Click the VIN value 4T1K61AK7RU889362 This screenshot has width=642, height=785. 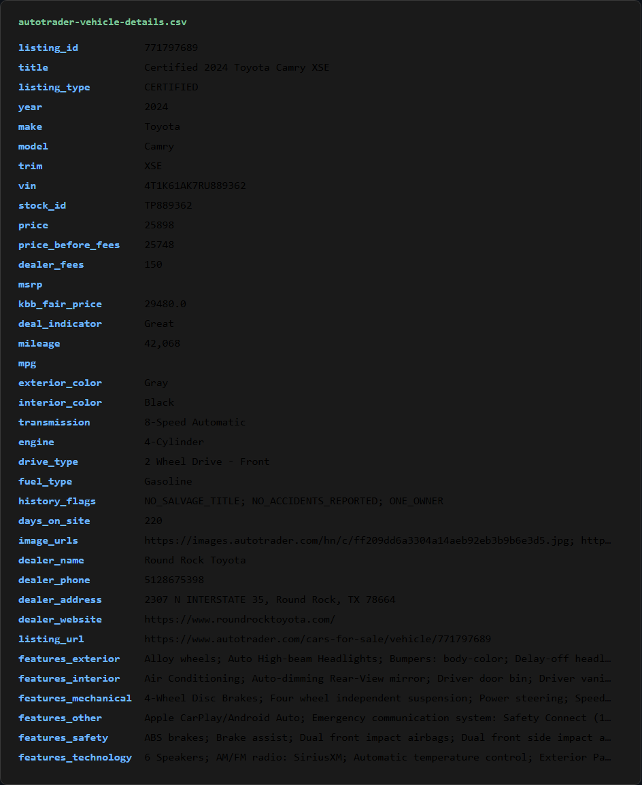coord(195,186)
